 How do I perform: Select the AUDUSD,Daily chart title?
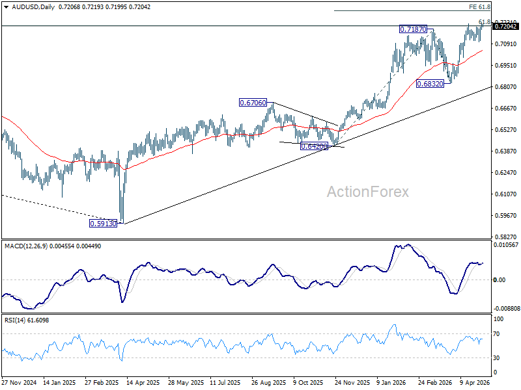point(33,7)
